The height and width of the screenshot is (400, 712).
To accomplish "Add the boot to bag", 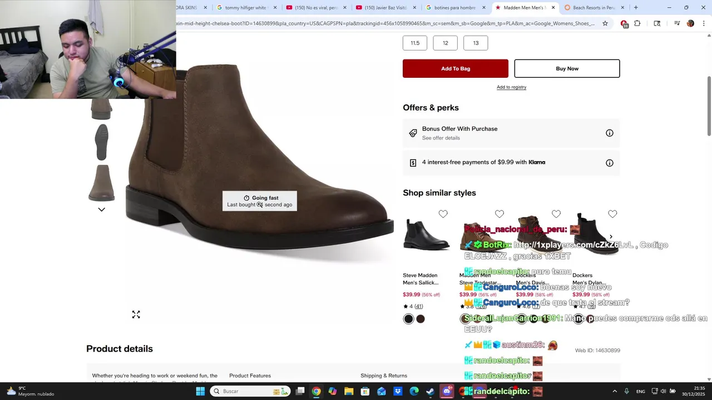I will click(x=456, y=68).
